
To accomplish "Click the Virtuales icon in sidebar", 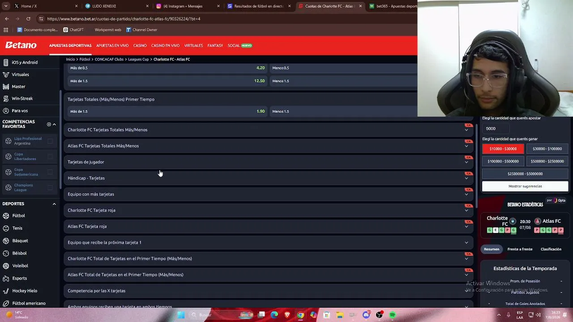I will coord(6,75).
